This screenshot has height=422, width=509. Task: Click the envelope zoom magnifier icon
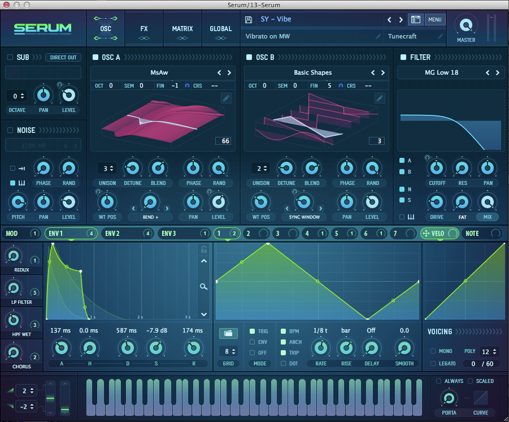coord(203,286)
